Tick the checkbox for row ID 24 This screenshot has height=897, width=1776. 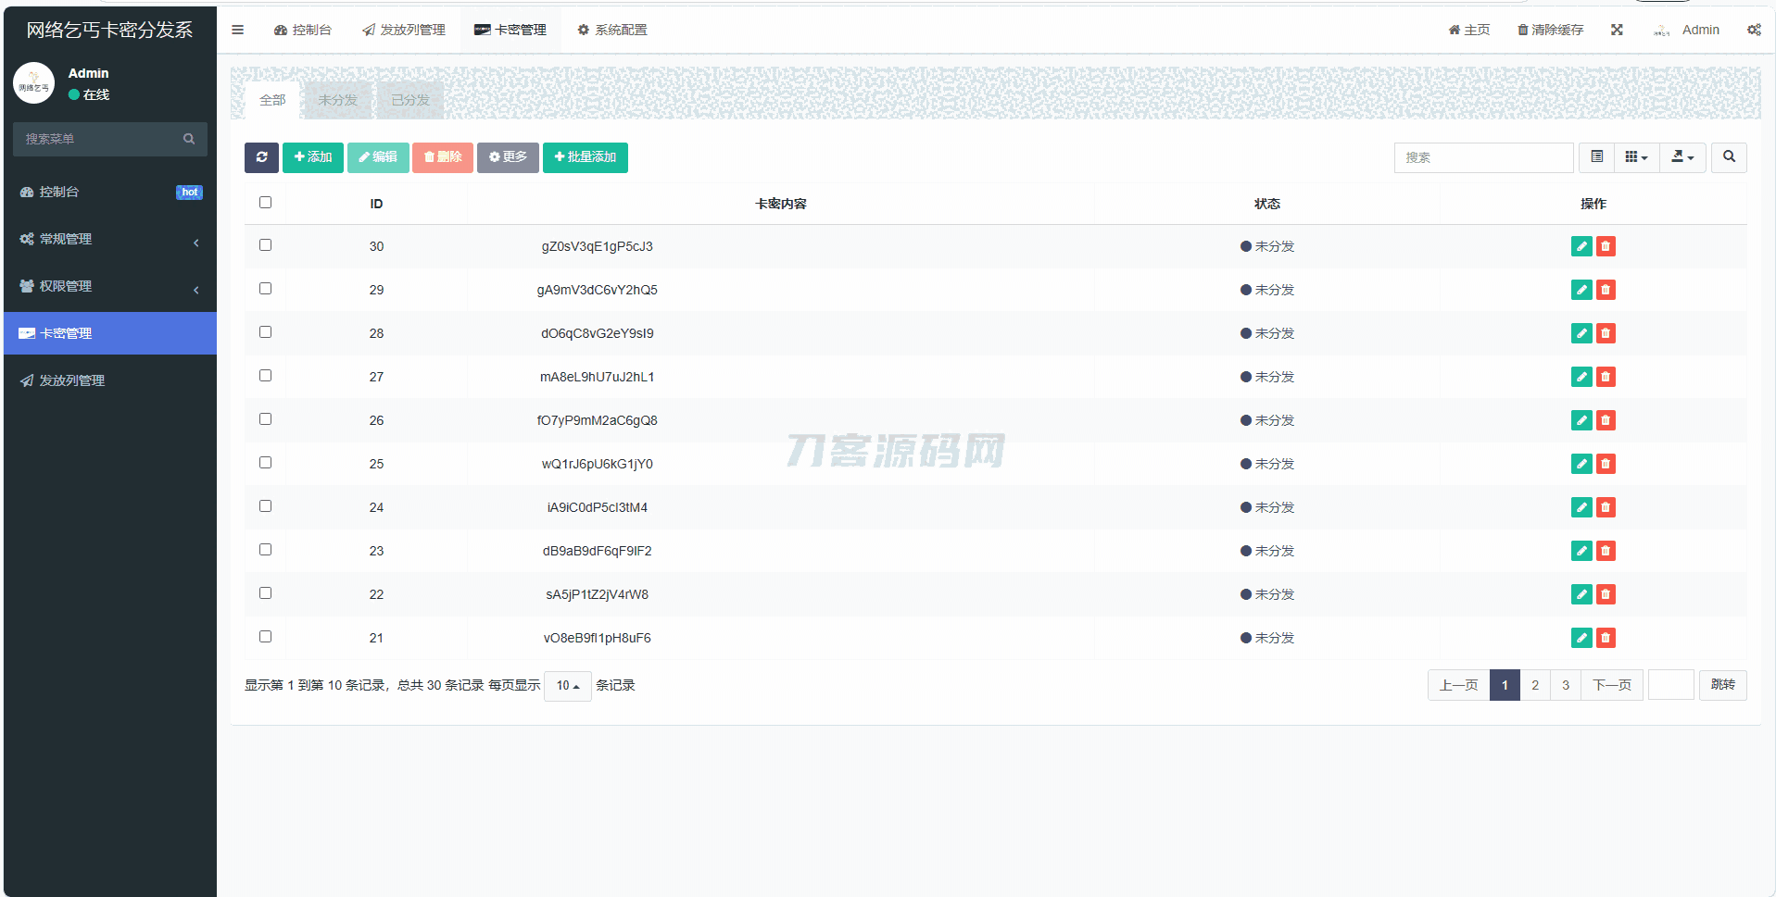coord(266,506)
